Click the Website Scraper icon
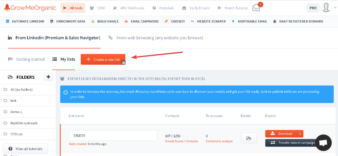 click(x=192, y=21)
